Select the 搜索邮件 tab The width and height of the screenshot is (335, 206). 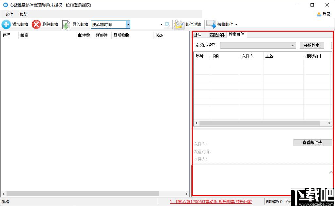coord(236,34)
